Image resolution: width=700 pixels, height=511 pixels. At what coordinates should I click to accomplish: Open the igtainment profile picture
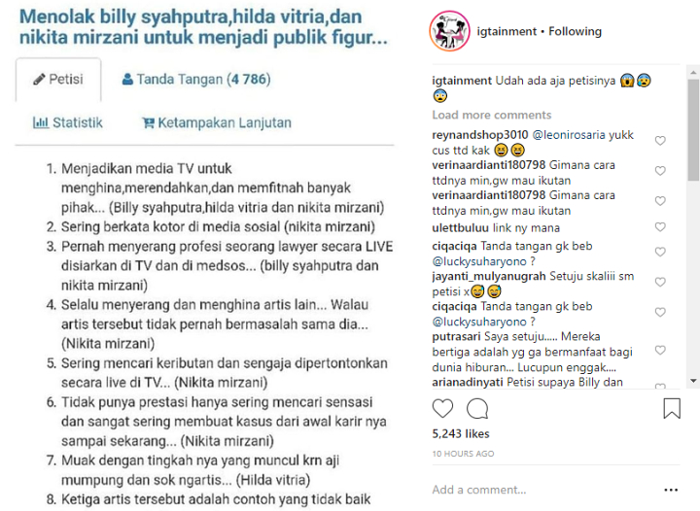[450, 31]
